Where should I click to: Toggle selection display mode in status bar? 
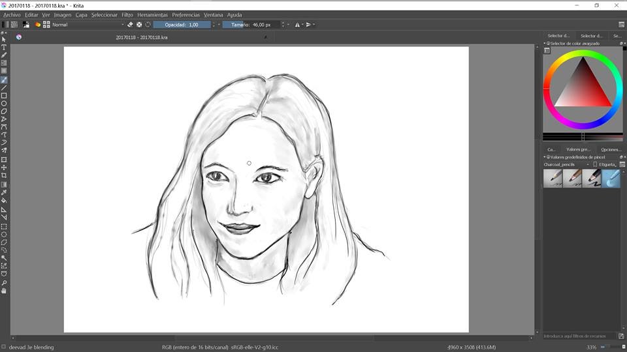pyautogui.click(x=4, y=347)
